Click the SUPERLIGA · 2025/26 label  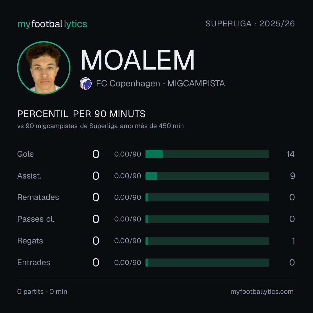(x=250, y=24)
